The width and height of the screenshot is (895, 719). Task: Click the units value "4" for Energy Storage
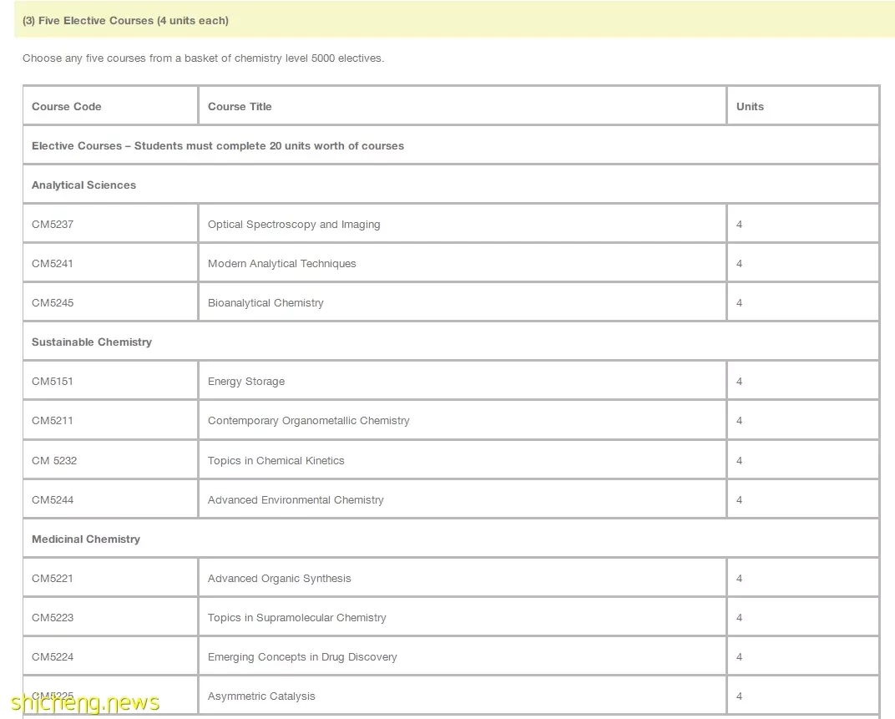[x=739, y=382]
